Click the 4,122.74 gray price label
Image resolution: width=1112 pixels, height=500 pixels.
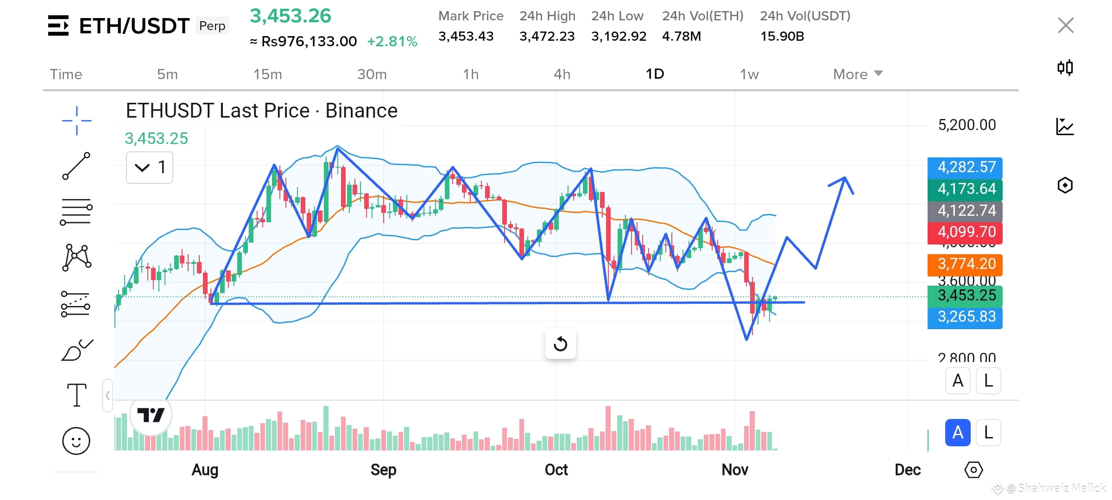(x=965, y=211)
